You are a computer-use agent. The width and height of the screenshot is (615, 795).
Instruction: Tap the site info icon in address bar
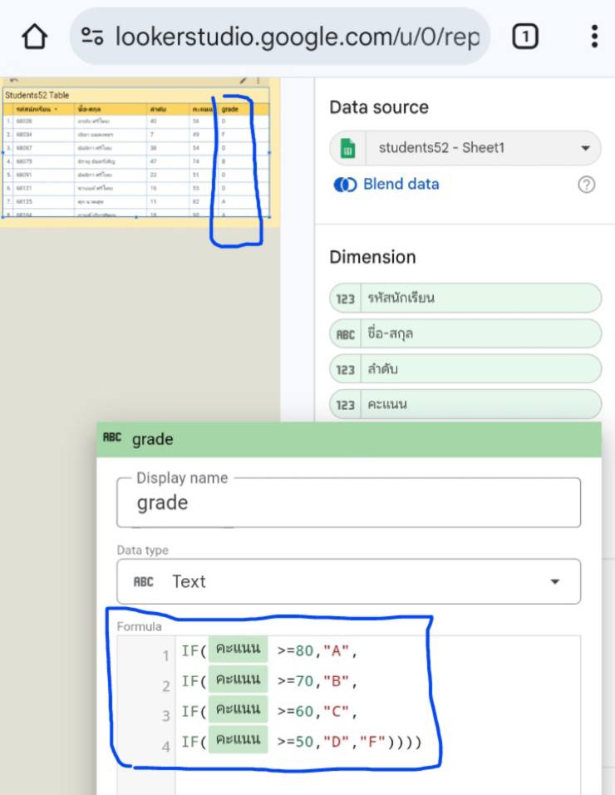[91, 37]
